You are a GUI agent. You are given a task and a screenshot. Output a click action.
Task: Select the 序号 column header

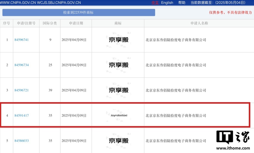pos(6,23)
